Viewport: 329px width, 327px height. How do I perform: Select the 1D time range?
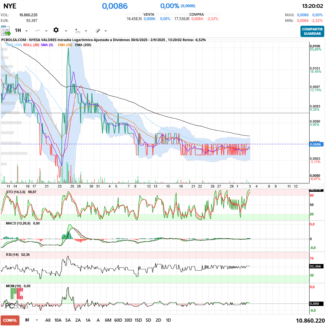168,320
